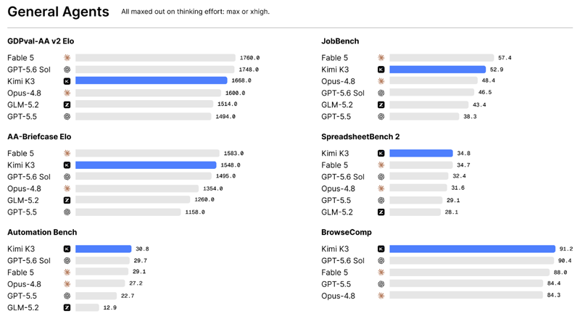Screen dimensions: 580x316
Task: Click the Kimi K3 icon under GDPval-AA v2 Elo
Action: tap(67, 81)
